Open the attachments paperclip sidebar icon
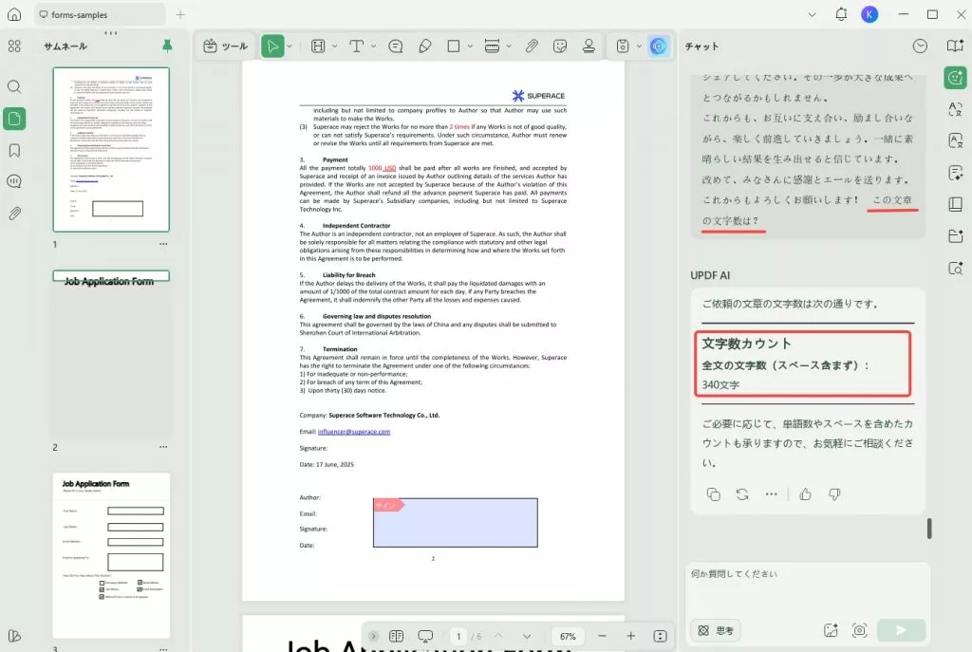The width and height of the screenshot is (972, 652). point(14,214)
